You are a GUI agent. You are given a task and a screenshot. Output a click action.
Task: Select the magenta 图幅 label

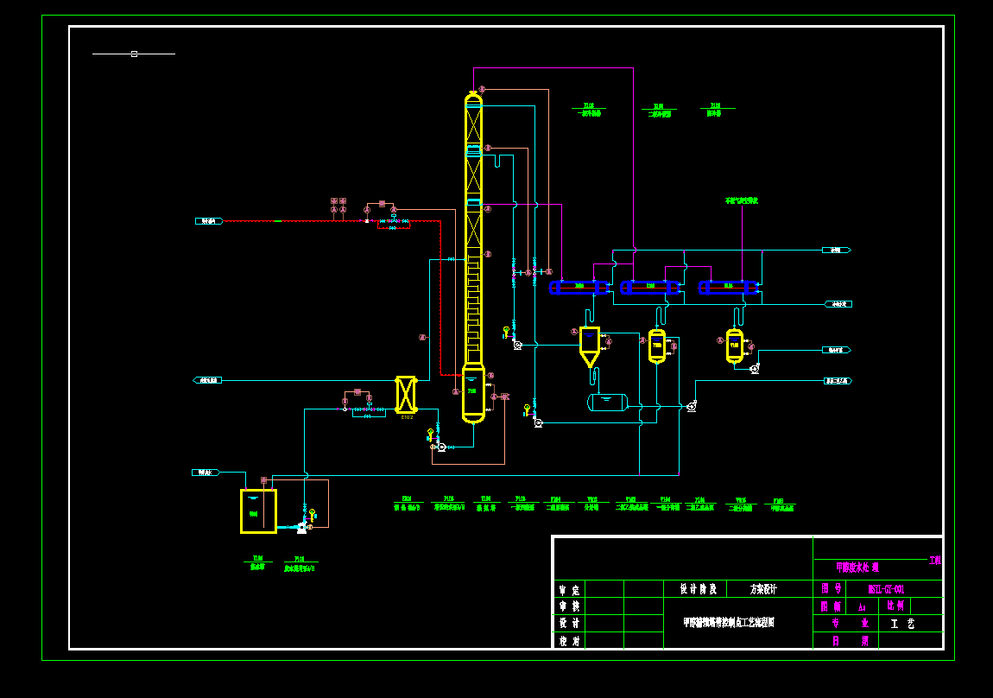coord(832,606)
